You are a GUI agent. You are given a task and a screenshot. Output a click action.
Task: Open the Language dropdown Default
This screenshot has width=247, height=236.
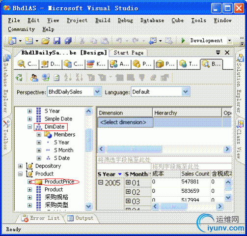[186, 92]
